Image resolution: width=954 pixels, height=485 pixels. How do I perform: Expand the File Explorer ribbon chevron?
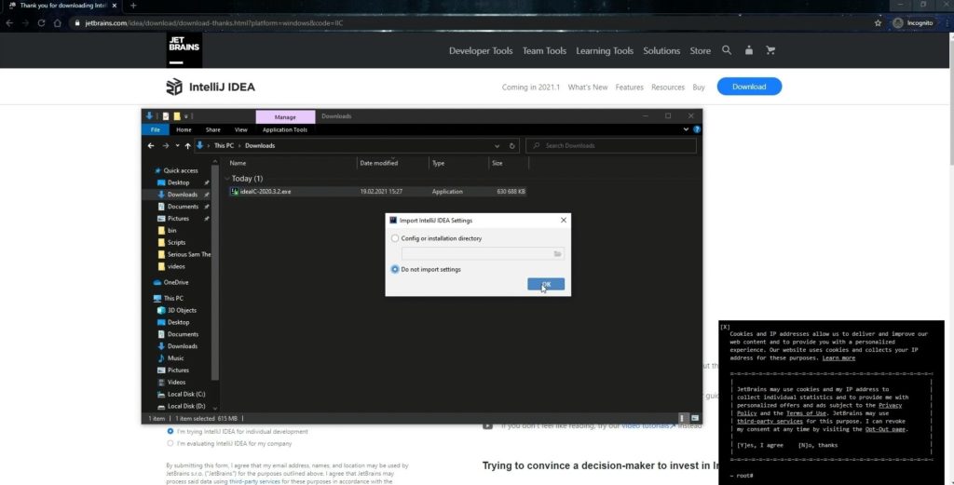687,129
